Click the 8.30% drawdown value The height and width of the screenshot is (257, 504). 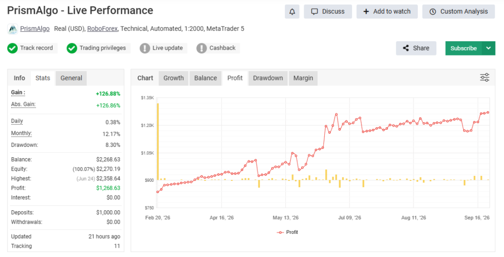(x=113, y=145)
